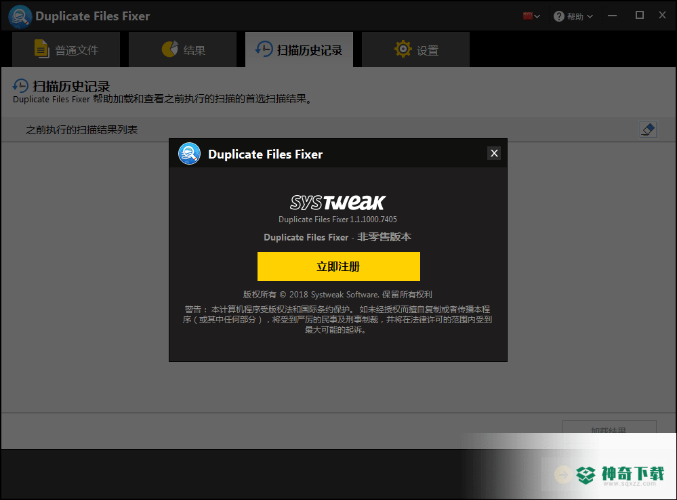Click the Duplicate Files Fixer logo in the title bar
677x500 pixels.
pyautogui.click(x=20, y=16)
